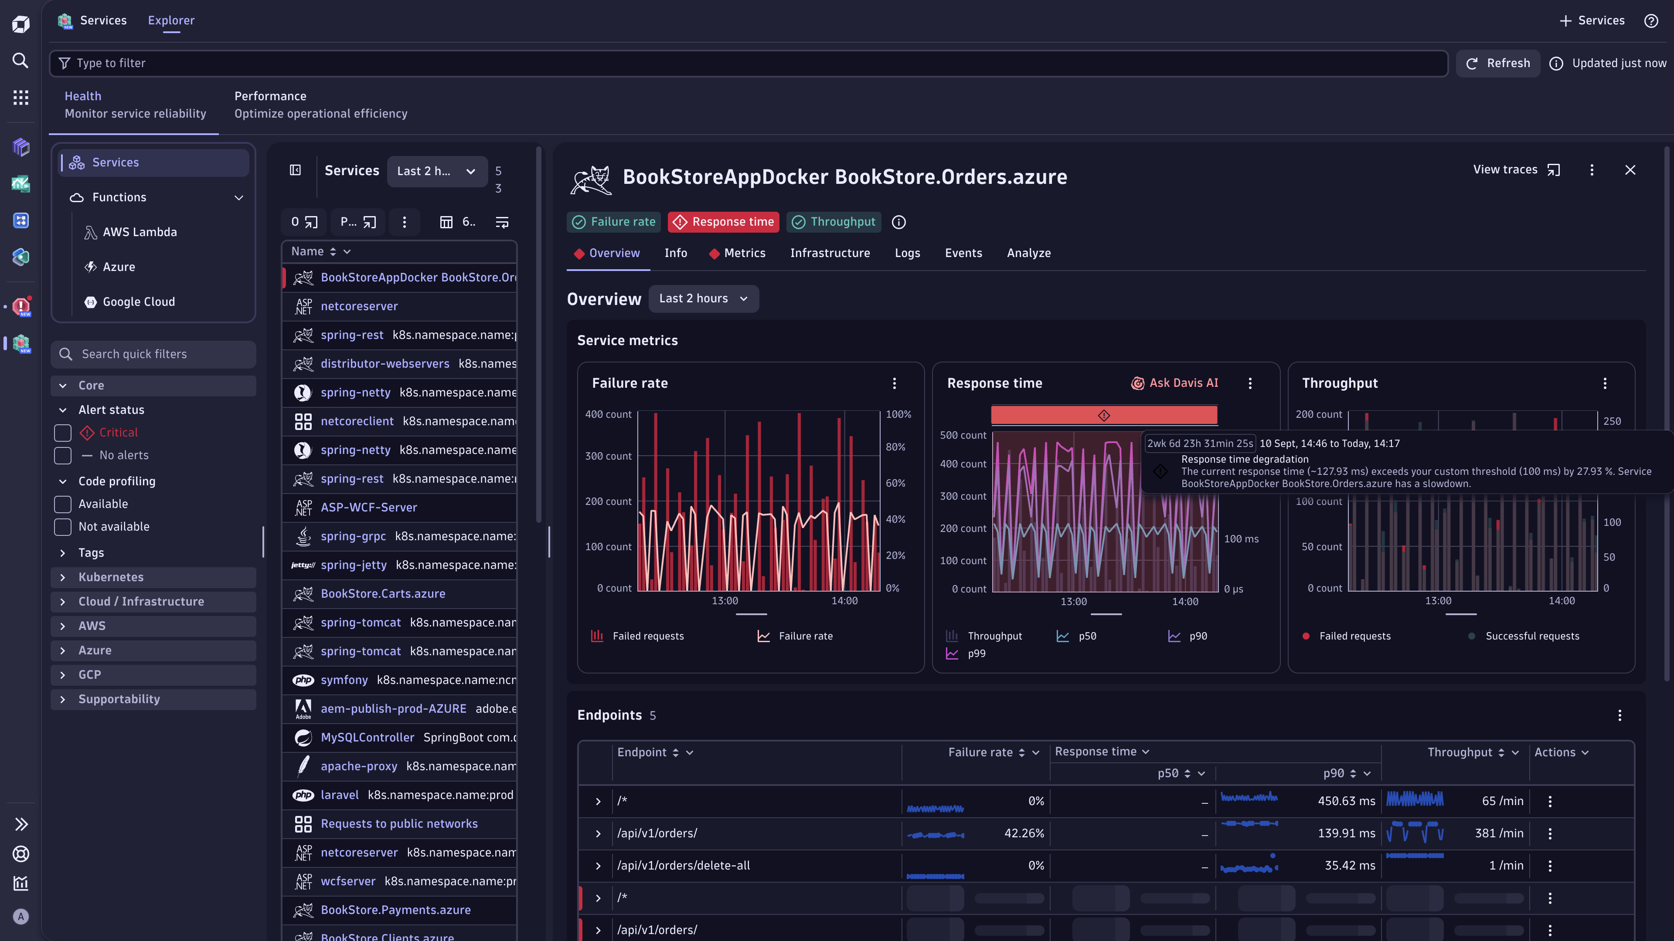1674x941 pixels.
Task: Switch to the Logs tab
Action: click(907, 253)
